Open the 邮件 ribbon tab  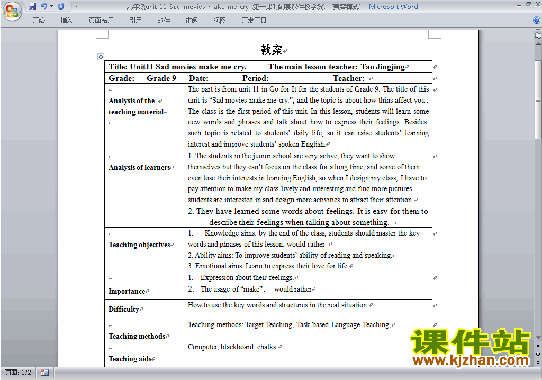point(164,21)
